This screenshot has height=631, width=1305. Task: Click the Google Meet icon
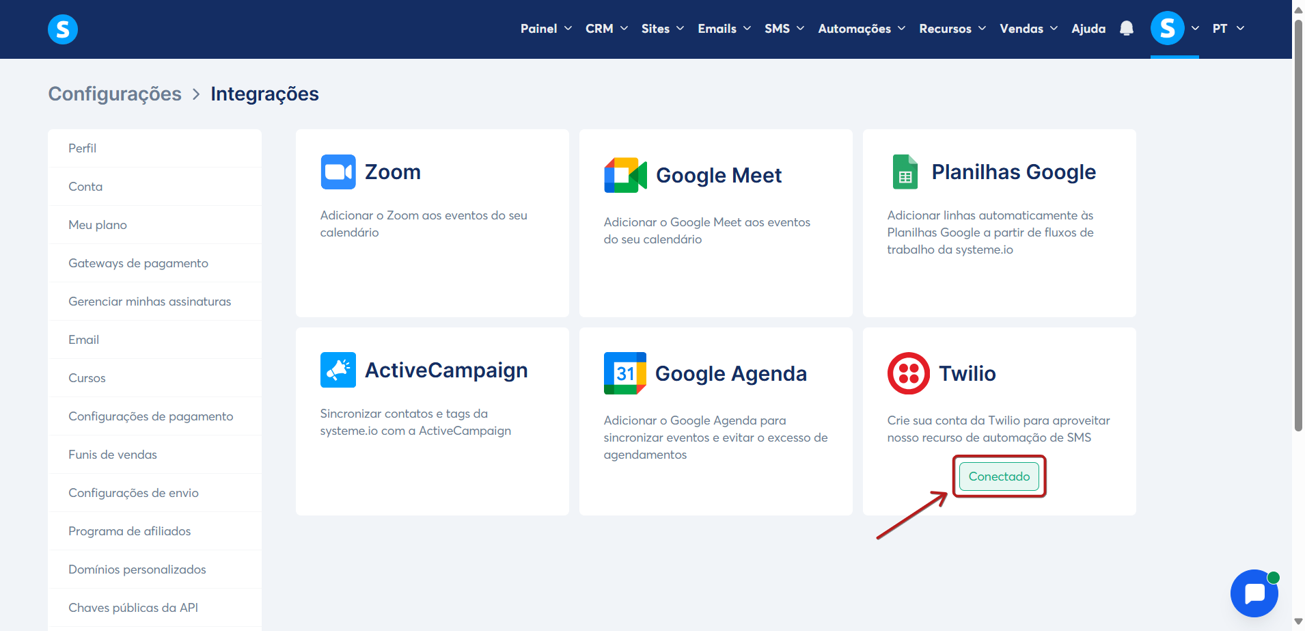click(625, 175)
